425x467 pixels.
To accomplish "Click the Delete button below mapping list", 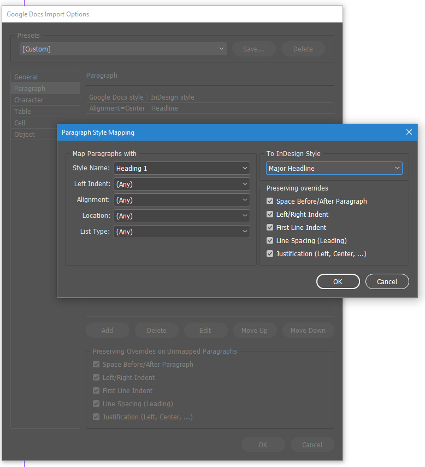I will pos(157,330).
